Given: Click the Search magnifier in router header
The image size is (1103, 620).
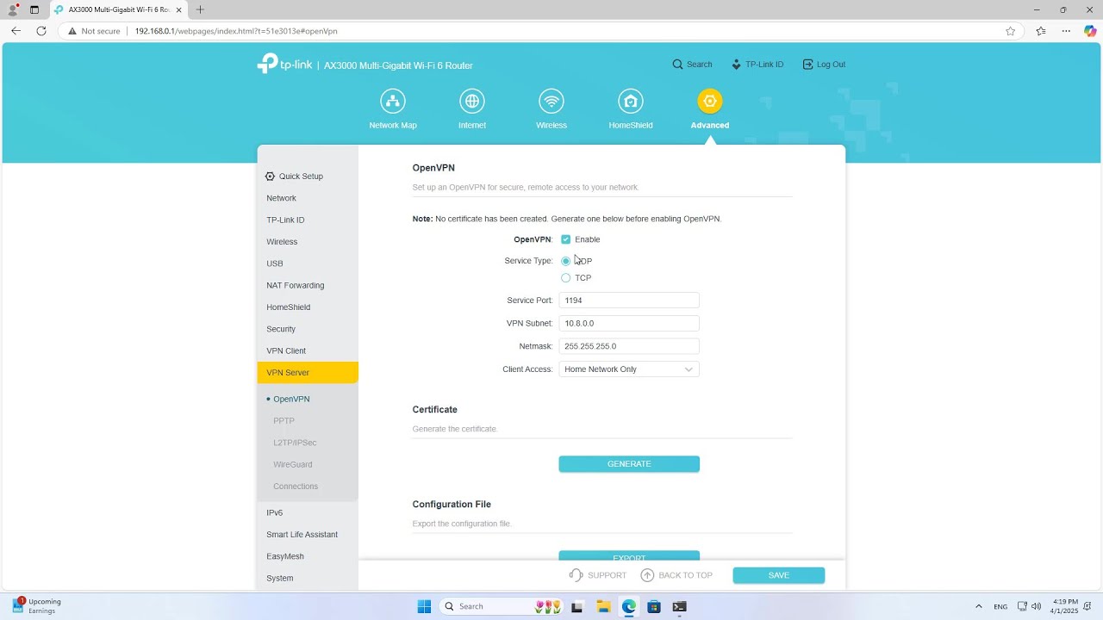Looking at the screenshot, I should pyautogui.click(x=677, y=65).
